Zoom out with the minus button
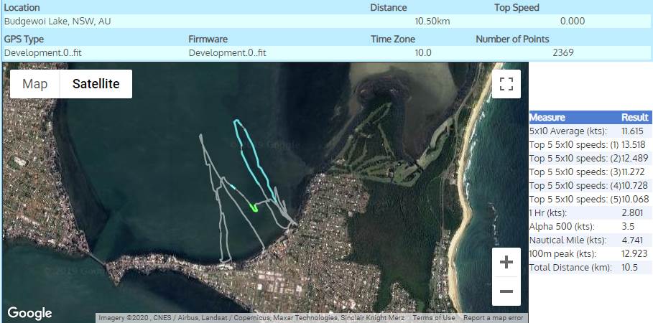Screen dimensions: 653x323 coord(506,291)
